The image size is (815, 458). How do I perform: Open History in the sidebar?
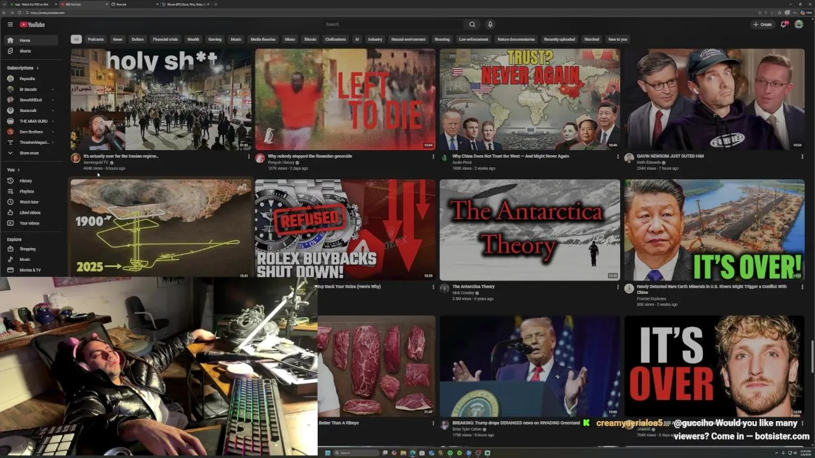coord(32,181)
